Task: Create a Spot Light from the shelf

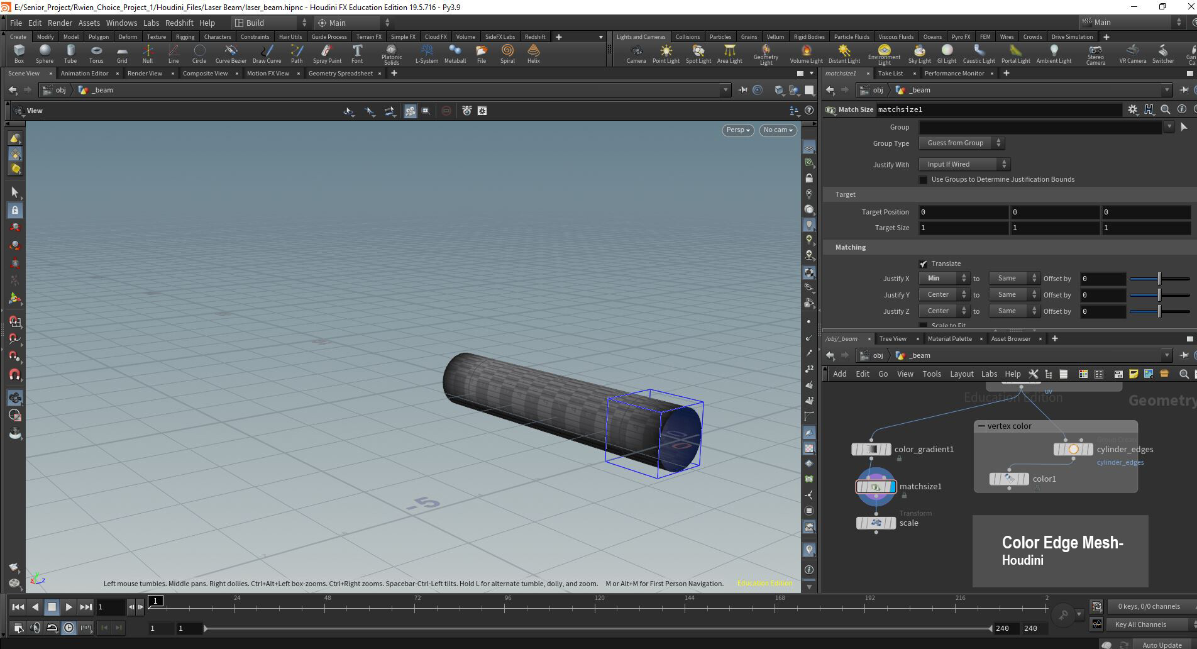Action: [x=698, y=53]
